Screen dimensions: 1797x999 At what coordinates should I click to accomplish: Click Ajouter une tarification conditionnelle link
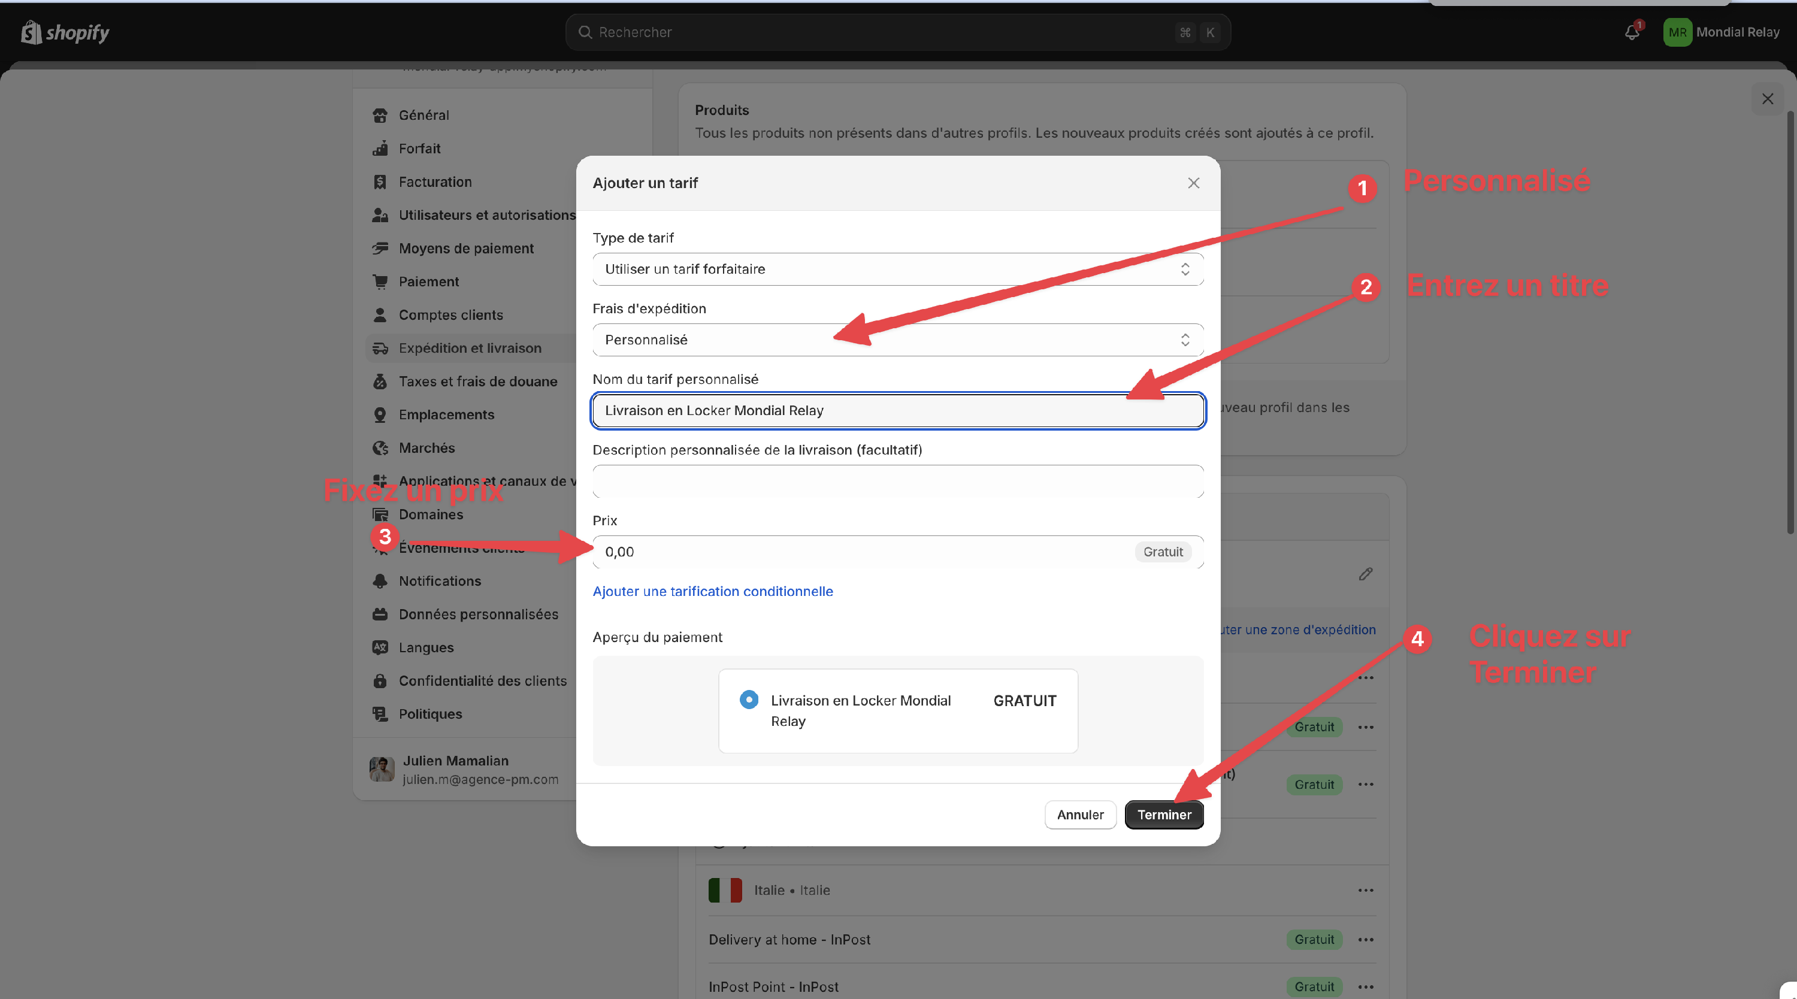(712, 592)
